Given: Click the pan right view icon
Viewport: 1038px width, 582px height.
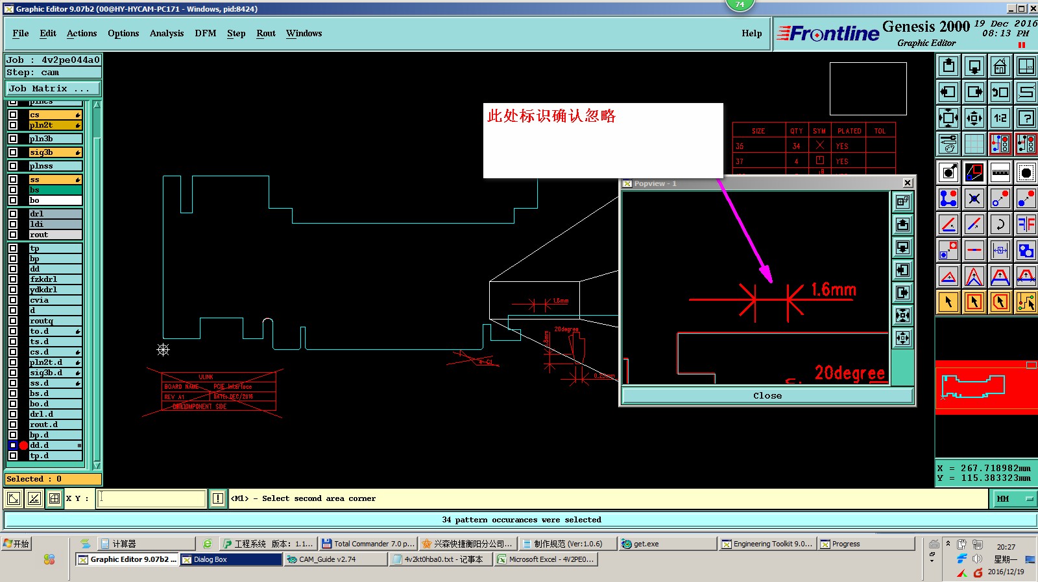Looking at the screenshot, I should [974, 92].
